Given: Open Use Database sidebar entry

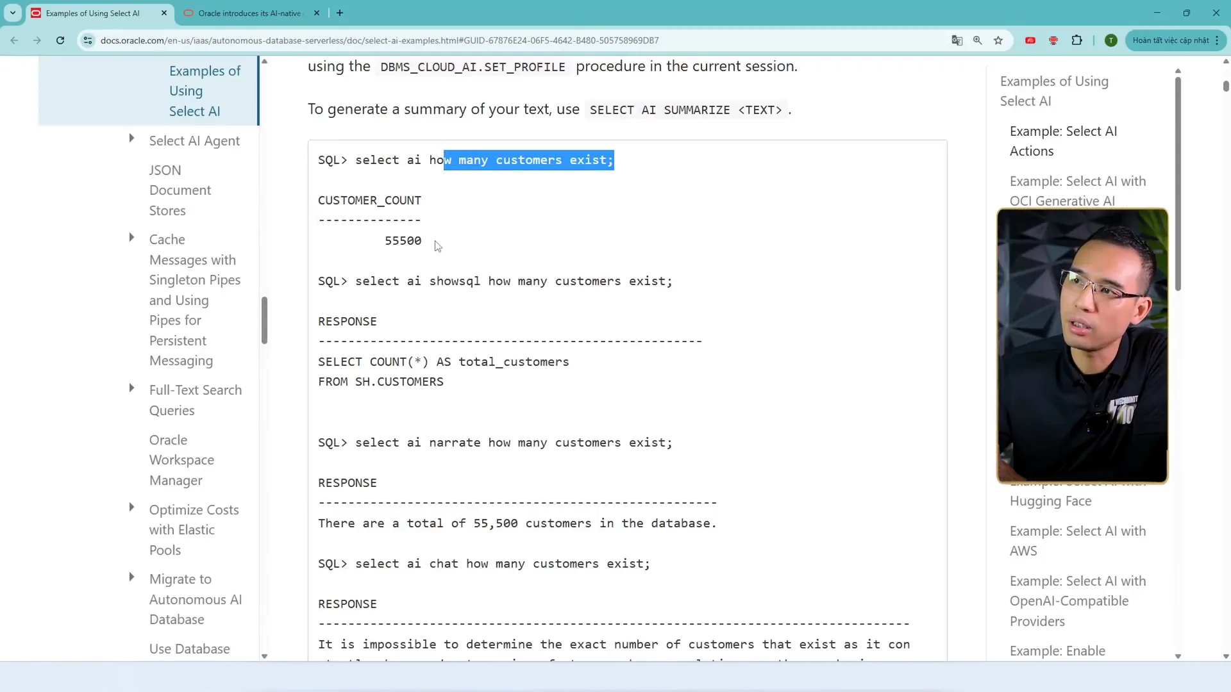Looking at the screenshot, I should pos(189,649).
